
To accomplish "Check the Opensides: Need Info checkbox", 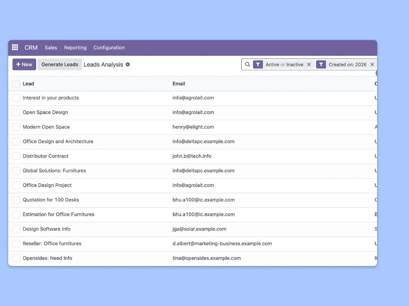I will point(16,258).
